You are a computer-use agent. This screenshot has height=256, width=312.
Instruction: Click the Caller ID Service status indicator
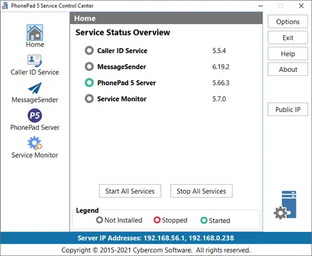click(x=89, y=51)
